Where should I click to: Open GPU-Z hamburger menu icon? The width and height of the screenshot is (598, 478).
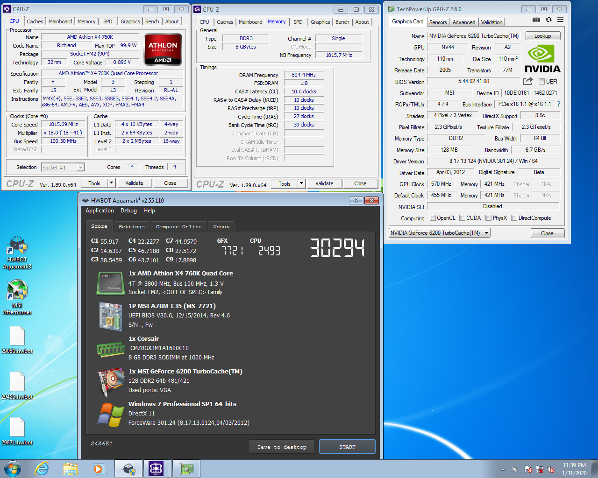(x=560, y=20)
